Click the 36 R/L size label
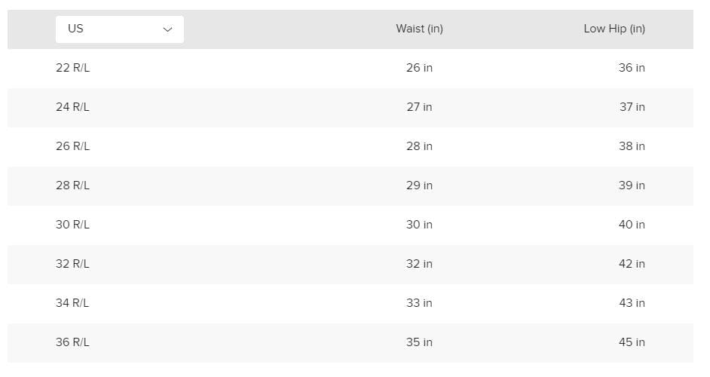 [72, 342]
